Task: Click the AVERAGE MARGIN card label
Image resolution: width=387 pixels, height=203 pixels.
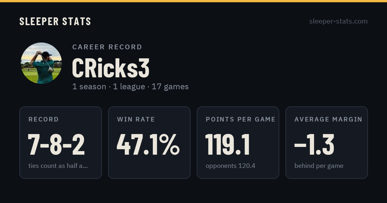Action: coord(328,119)
